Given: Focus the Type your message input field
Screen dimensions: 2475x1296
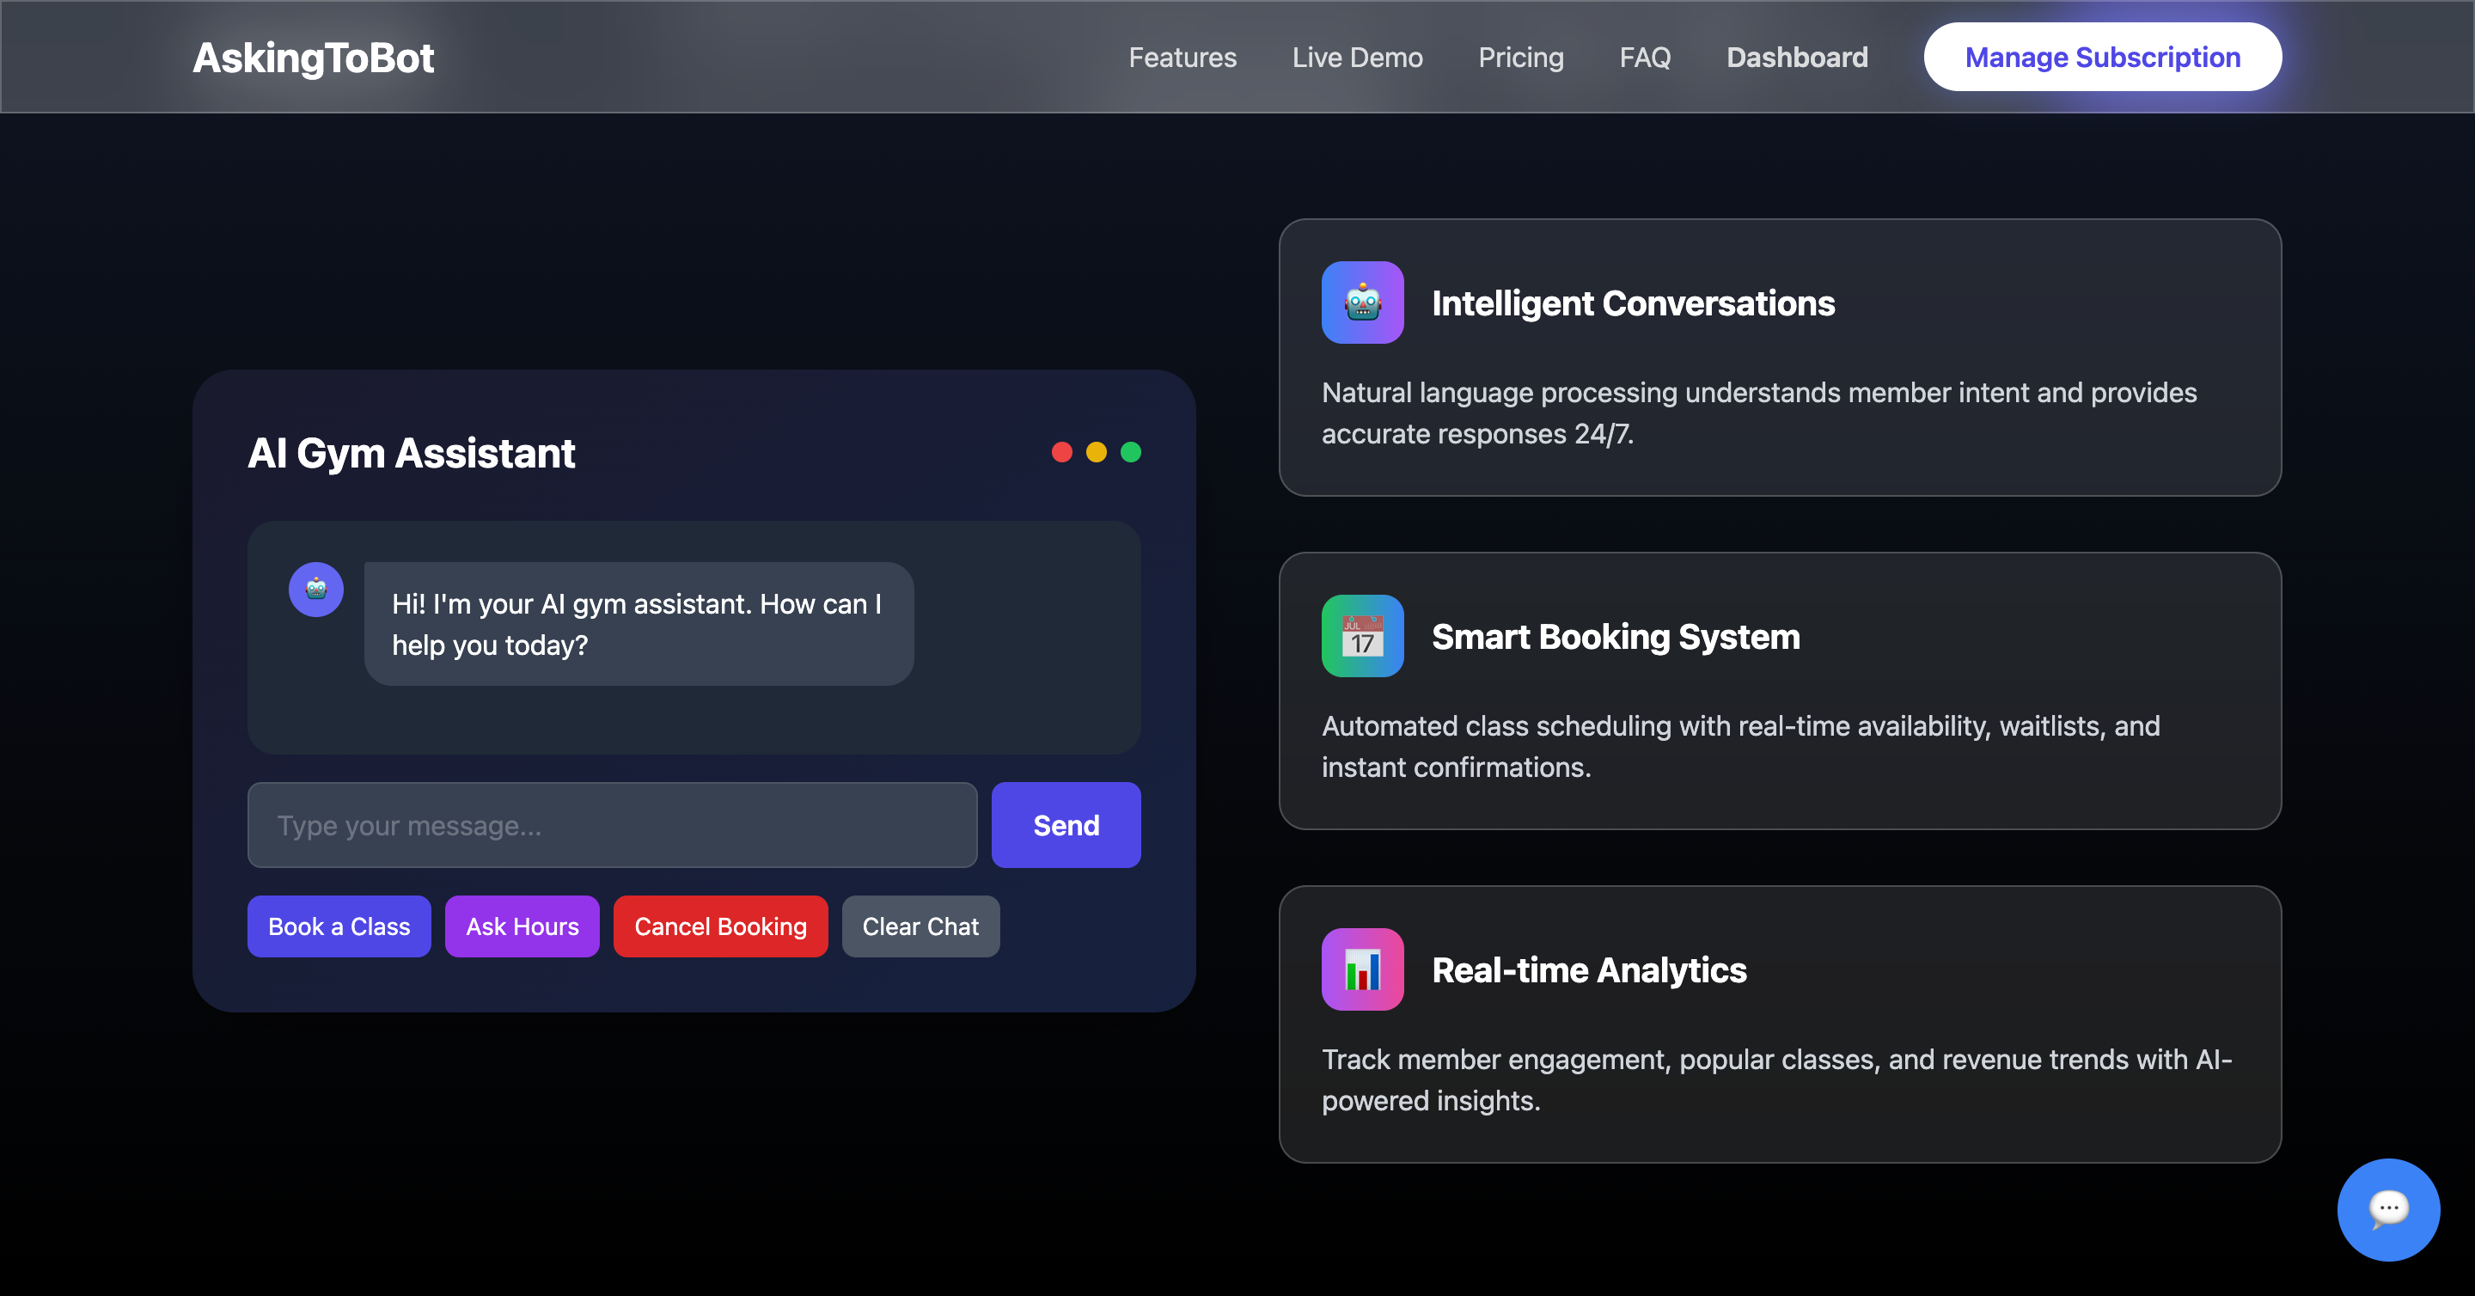Looking at the screenshot, I should pyautogui.click(x=612, y=825).
